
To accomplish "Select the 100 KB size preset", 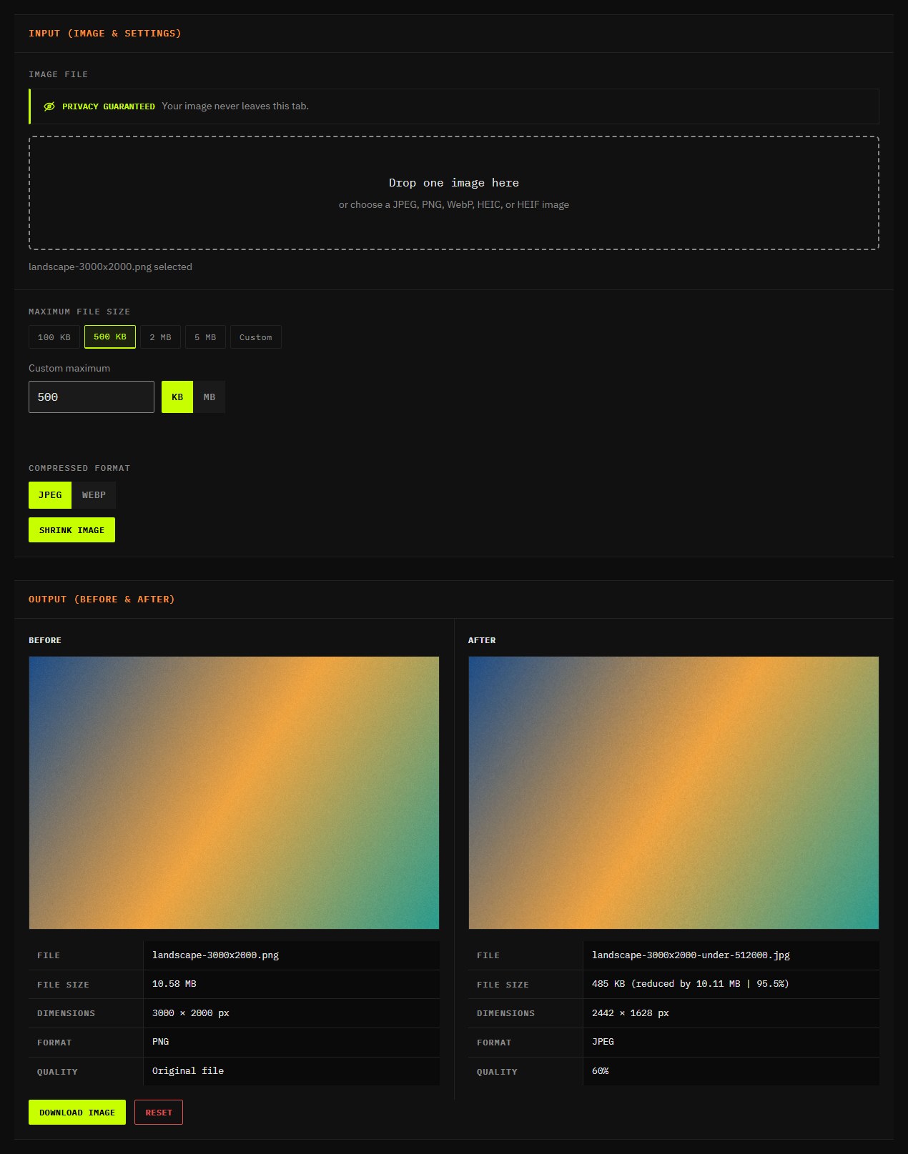I will (54, 337).
